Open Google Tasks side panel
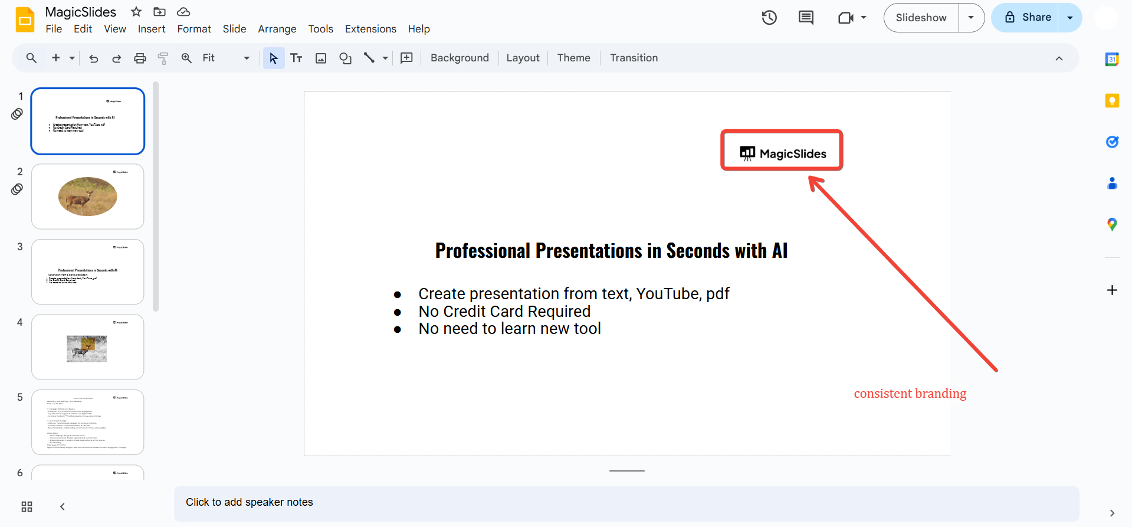This screenshot has height=527, width=1132. (1112, 142)
